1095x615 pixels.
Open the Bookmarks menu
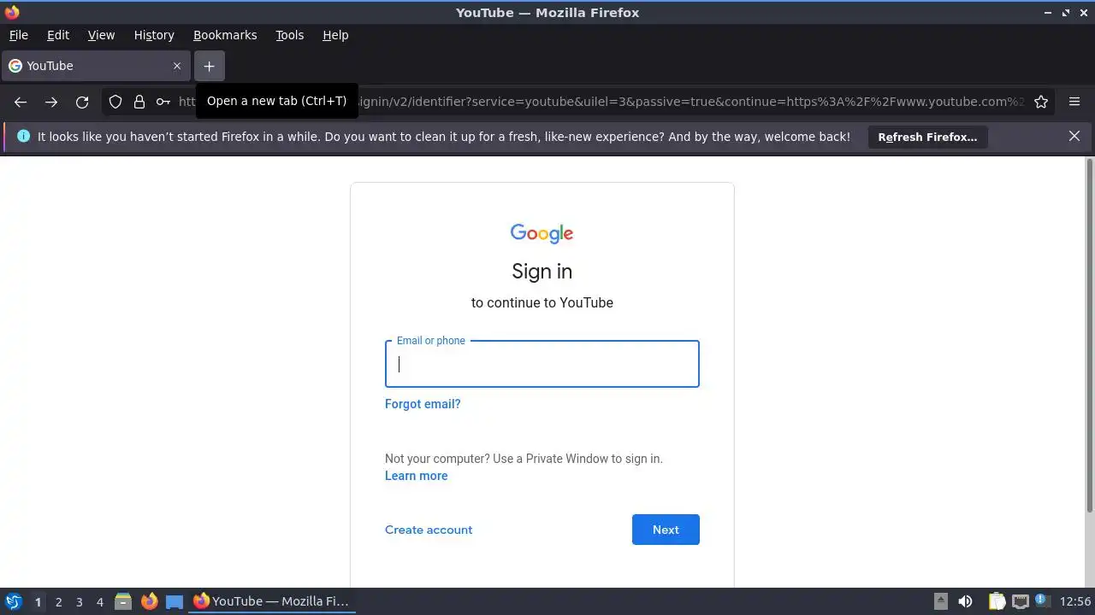(x=225, y=35)
